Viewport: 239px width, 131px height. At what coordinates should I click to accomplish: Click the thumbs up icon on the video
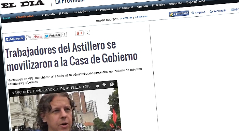pyautogui.click(x=97, y=86)
